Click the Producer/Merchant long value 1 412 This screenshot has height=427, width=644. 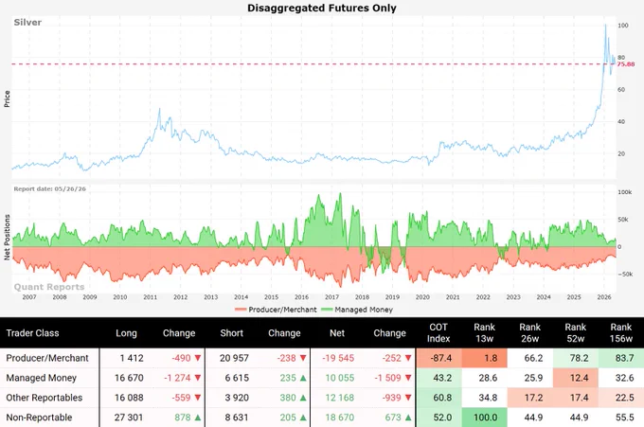[132, 358]
